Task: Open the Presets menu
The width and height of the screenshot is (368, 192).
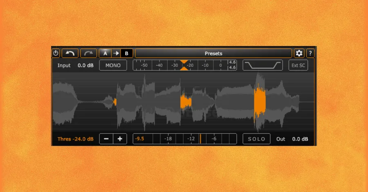Action: [213, 54]
